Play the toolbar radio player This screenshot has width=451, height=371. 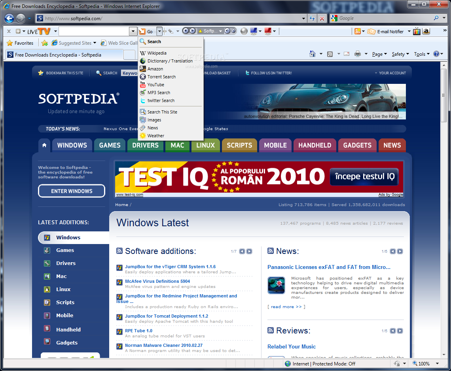(x=192, y=31)
